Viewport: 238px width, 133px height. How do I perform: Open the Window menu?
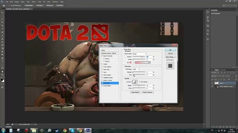coord(55,2)
